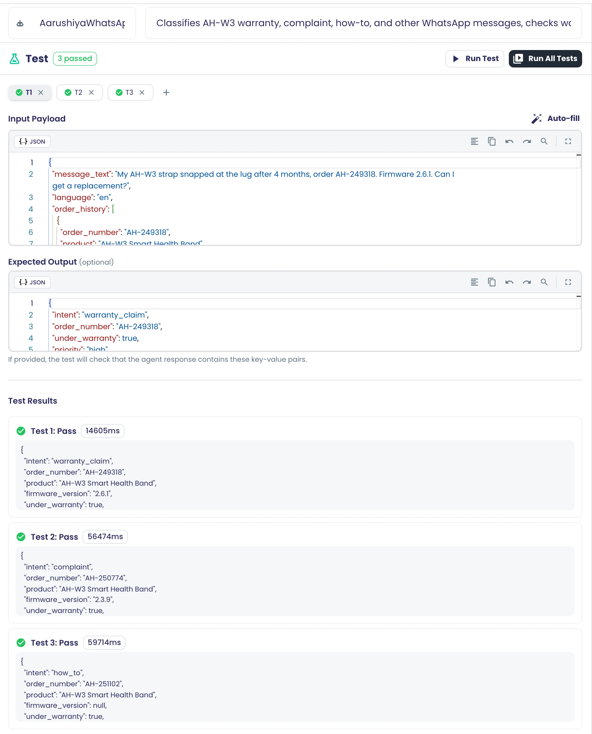Click "firmware_version": "2.6.1" in Test 1 output
The width and height of the screenshot is (592, 734).
(68, 494)
